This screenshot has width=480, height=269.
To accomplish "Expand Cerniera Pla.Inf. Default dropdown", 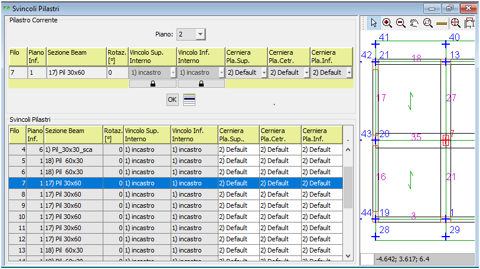I will (349, 73).
